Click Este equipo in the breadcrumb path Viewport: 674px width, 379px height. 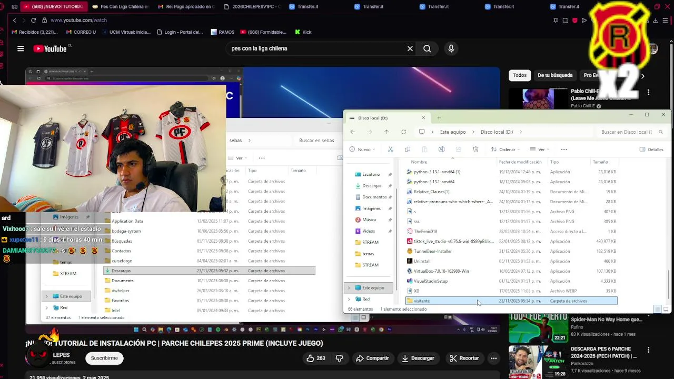click(x=453, y=132)
